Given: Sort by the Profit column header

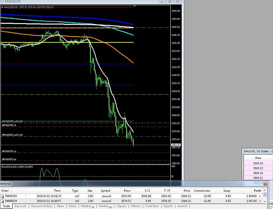Looking at the screenshot, I should click(257, 191).
